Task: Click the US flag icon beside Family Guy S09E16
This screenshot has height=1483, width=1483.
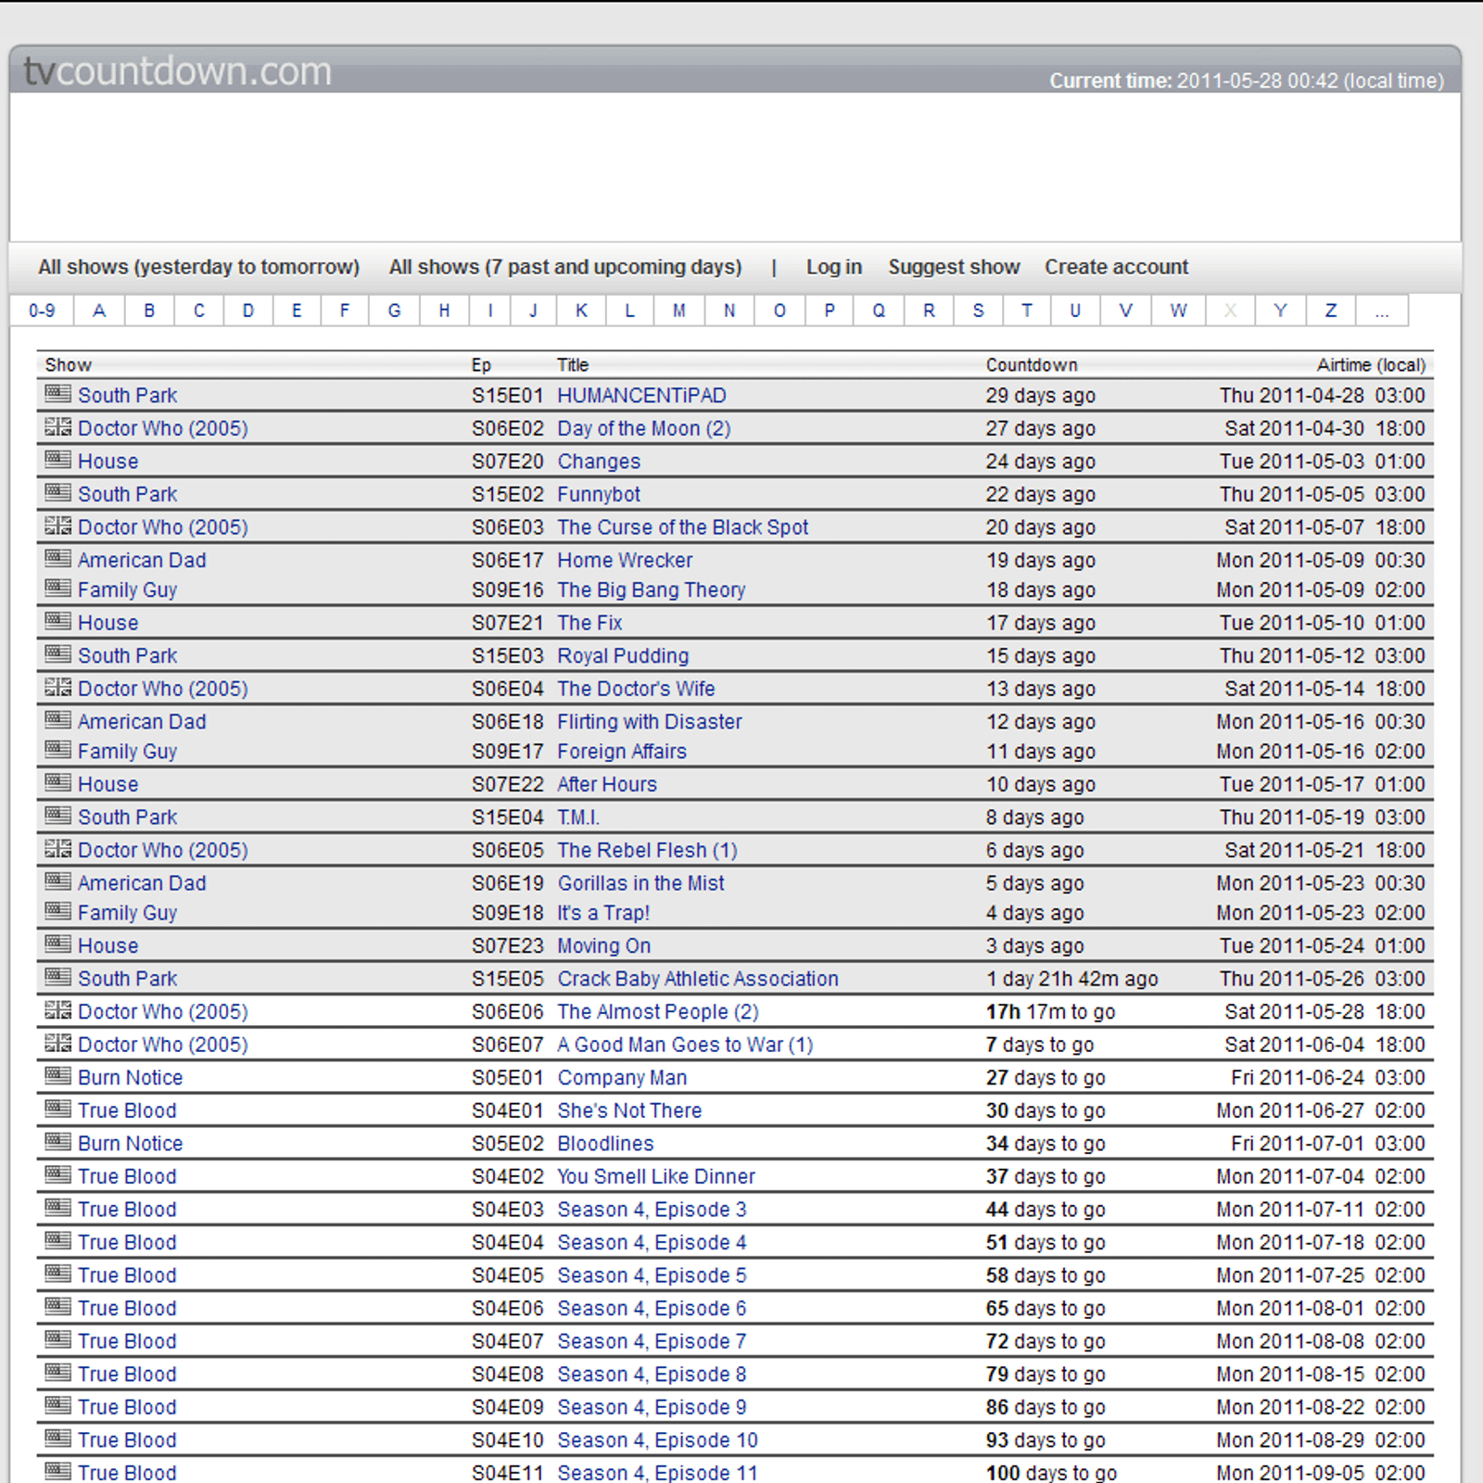Action: (57, 588)
